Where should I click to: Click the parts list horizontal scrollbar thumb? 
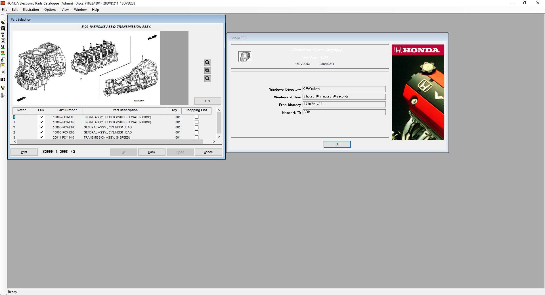110,141
